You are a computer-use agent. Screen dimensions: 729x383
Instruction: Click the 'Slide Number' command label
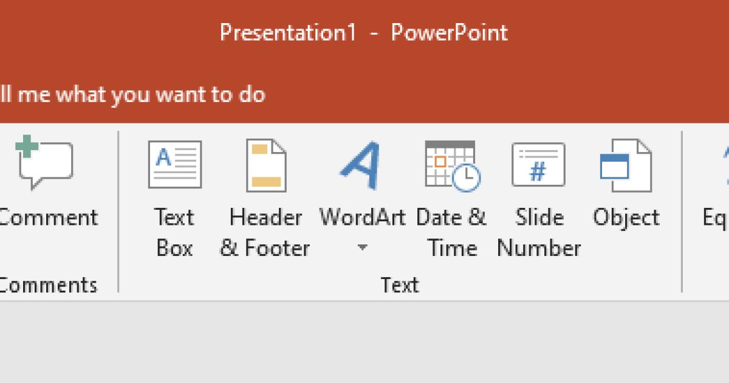coord(538,232)
